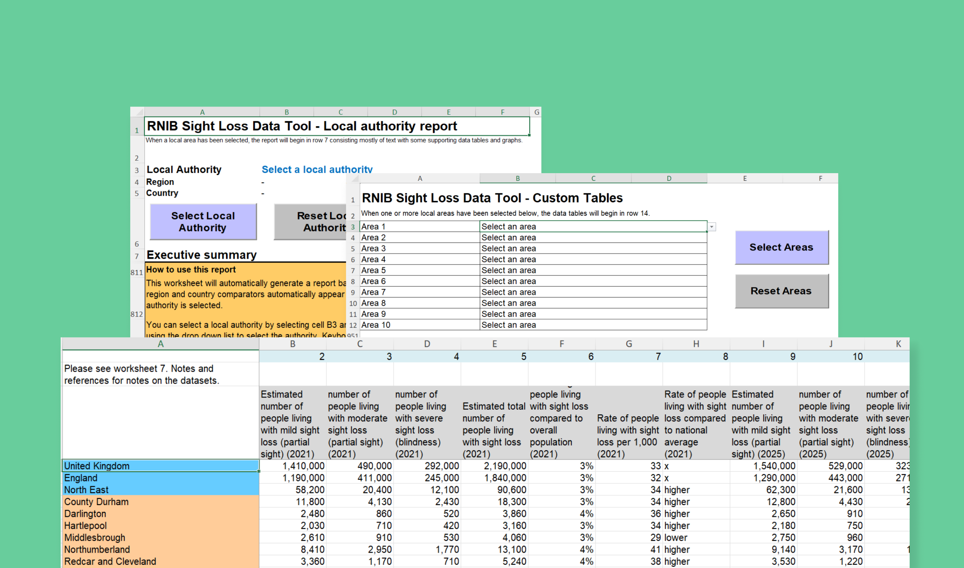Click 'Select an area' cell for Area 2

click(x=593, y=238)
